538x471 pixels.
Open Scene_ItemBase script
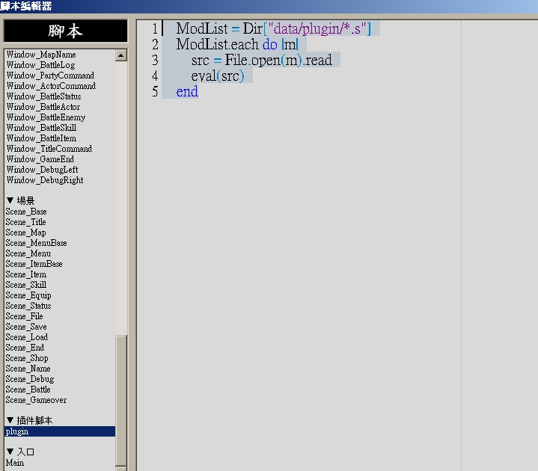(34, 264)
